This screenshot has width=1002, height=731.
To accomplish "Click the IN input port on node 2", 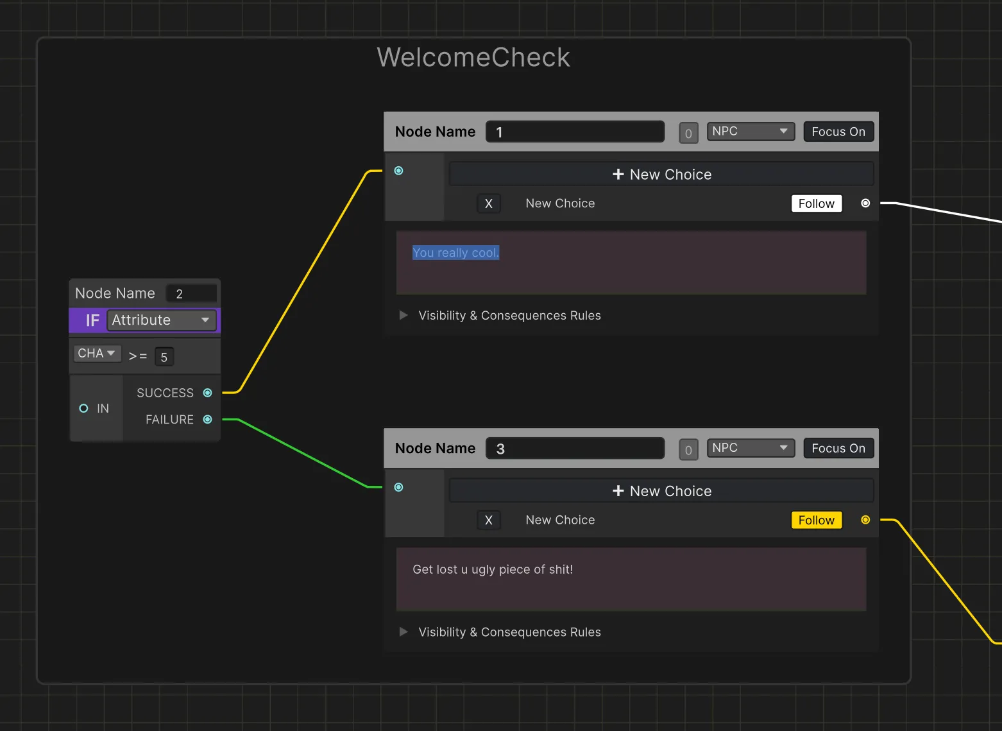I will click(83, 409).
